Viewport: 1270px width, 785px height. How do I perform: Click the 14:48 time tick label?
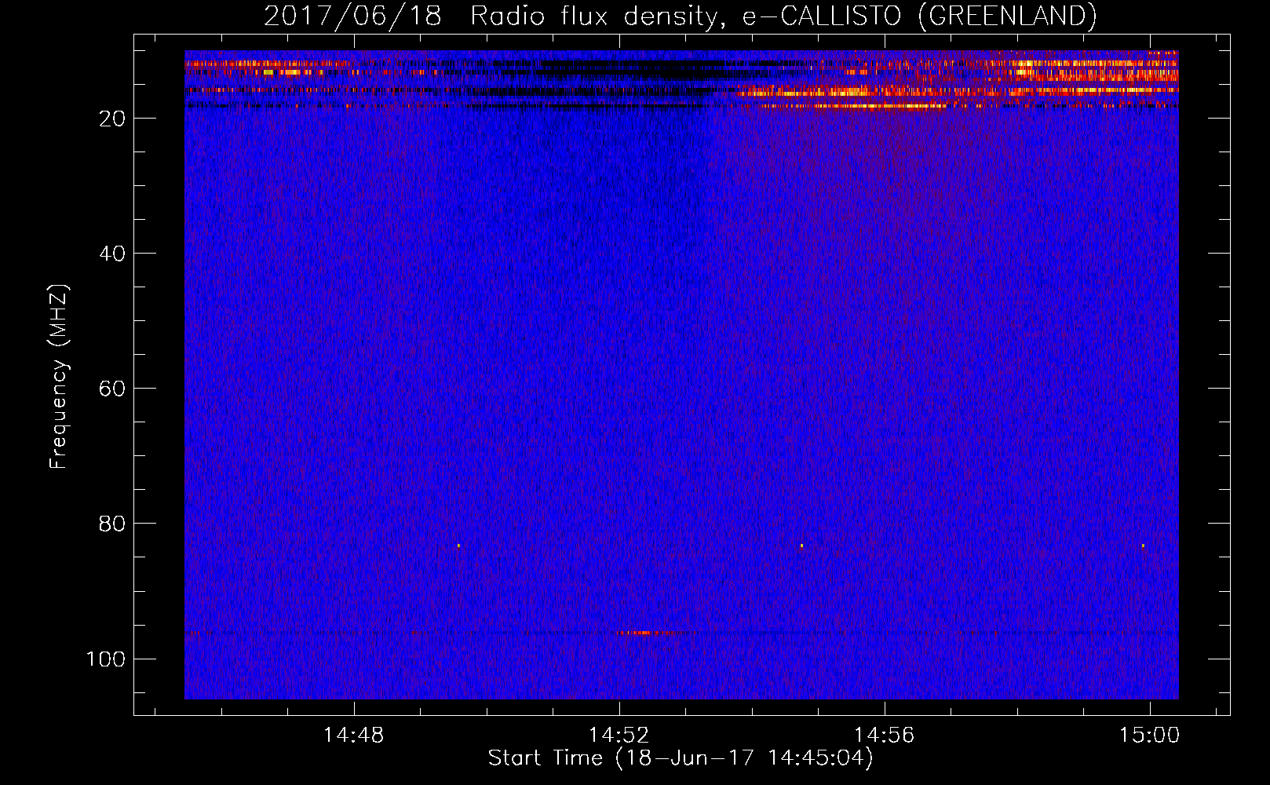coord(354,736)
